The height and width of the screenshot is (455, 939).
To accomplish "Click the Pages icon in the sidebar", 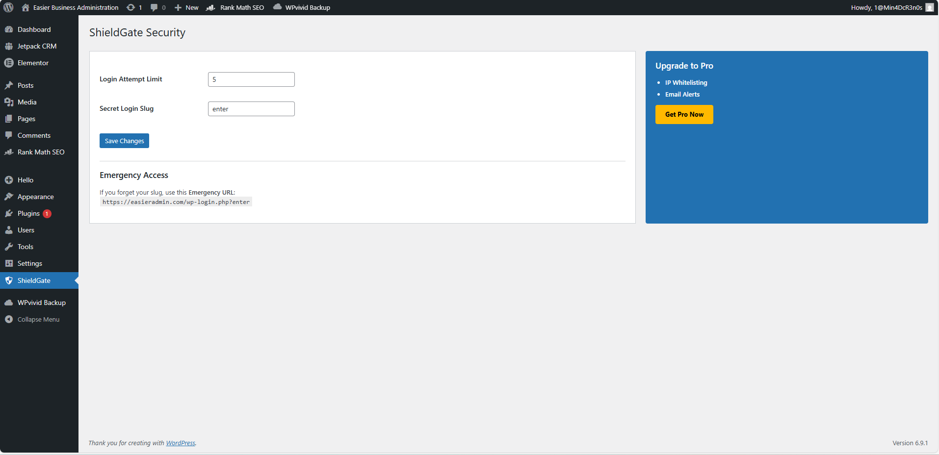I will coord(9,119).
